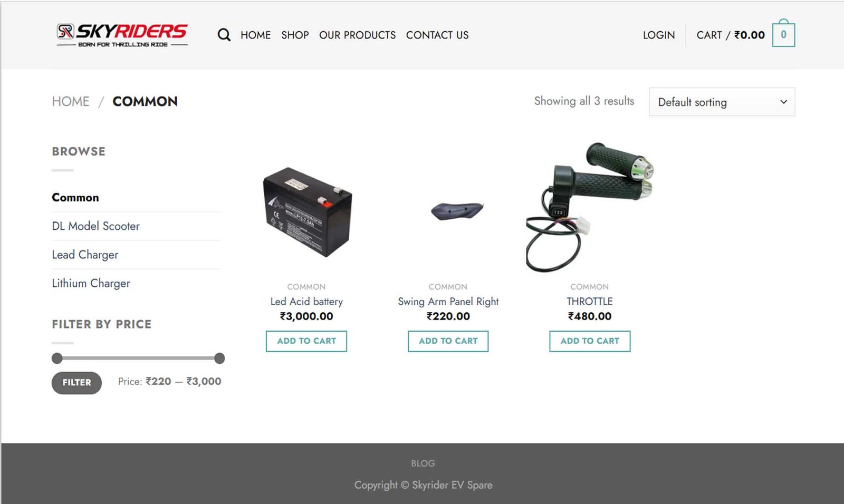
Task: Click the Skyriders logo
Action: click(x=122, y=35)
